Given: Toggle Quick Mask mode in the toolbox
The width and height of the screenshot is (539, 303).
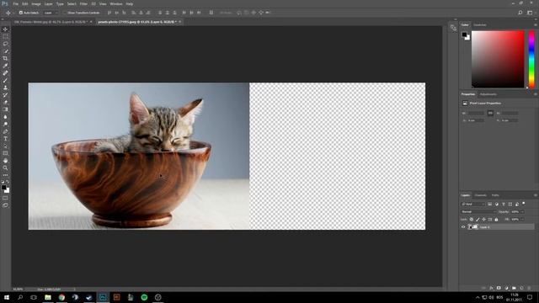Looking at the screenshot, I should click(5, 199).
